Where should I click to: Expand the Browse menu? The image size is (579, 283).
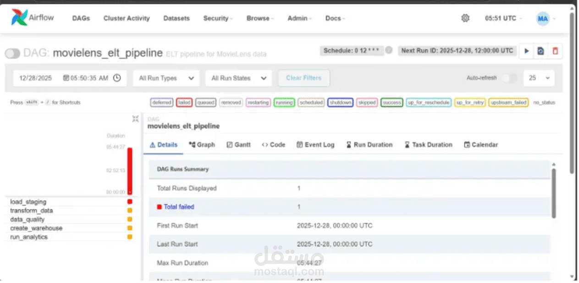tap(260, 18)
